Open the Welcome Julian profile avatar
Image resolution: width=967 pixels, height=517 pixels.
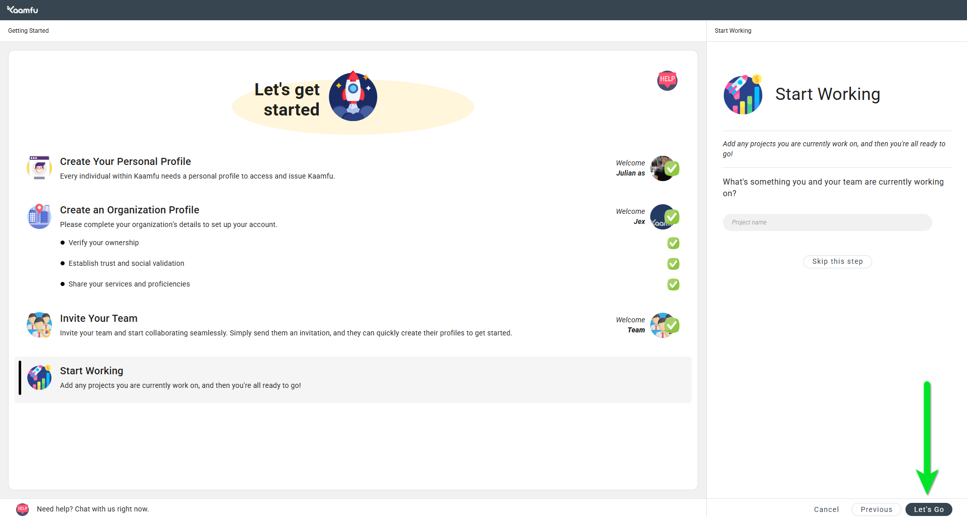[x=661, y=168]
